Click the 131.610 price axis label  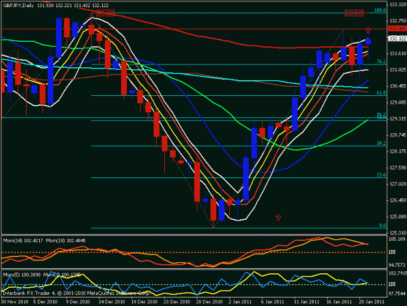click(398, 54)
